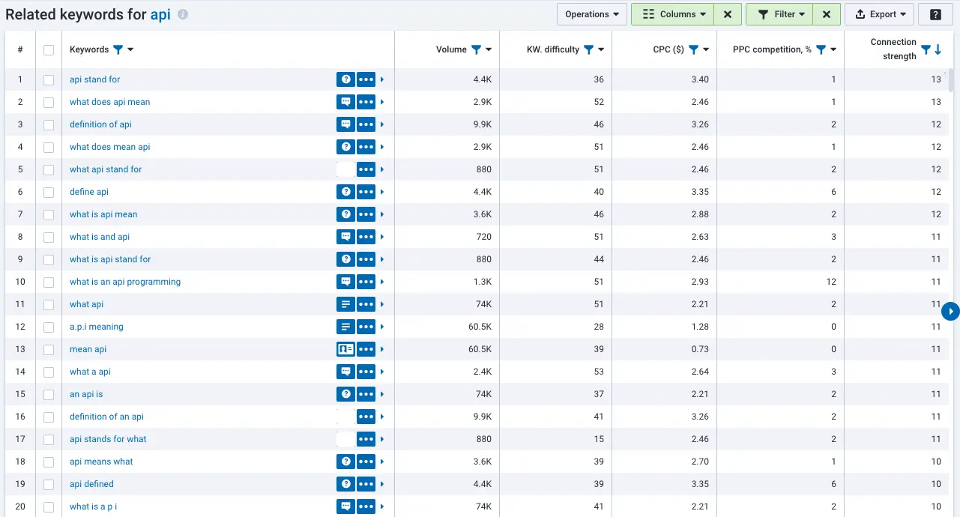Open the Columns dropdown
The image size is (960, 517).
pos(672,14)
